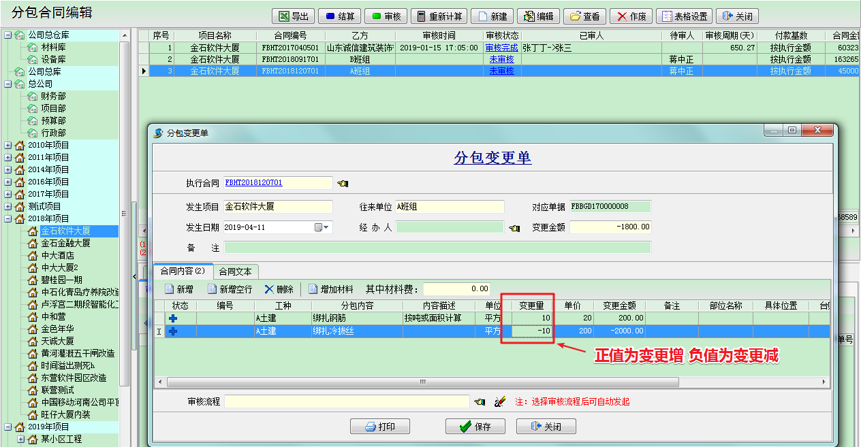Click 增加材料 add material icon
The width and height of the screenshot is (861, 447).
313,289
